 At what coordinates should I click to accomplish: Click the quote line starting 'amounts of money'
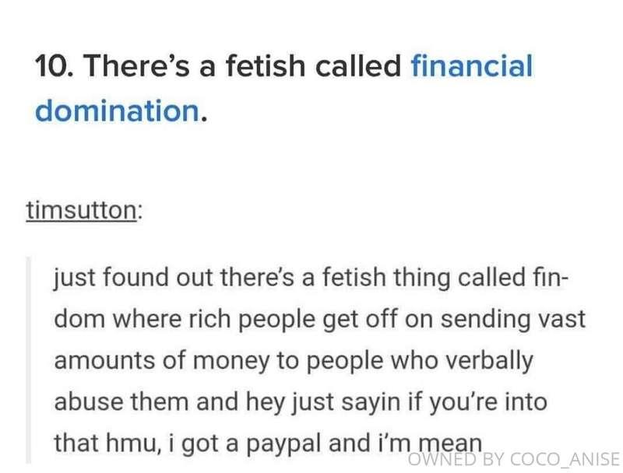[x=294, y=361]
